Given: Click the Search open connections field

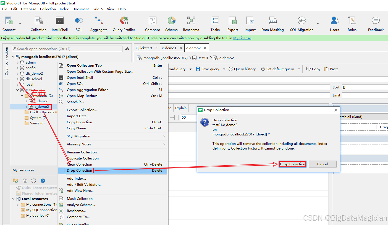Looking at the screenshot, I should pyautogui.click(x=67, y=49).
